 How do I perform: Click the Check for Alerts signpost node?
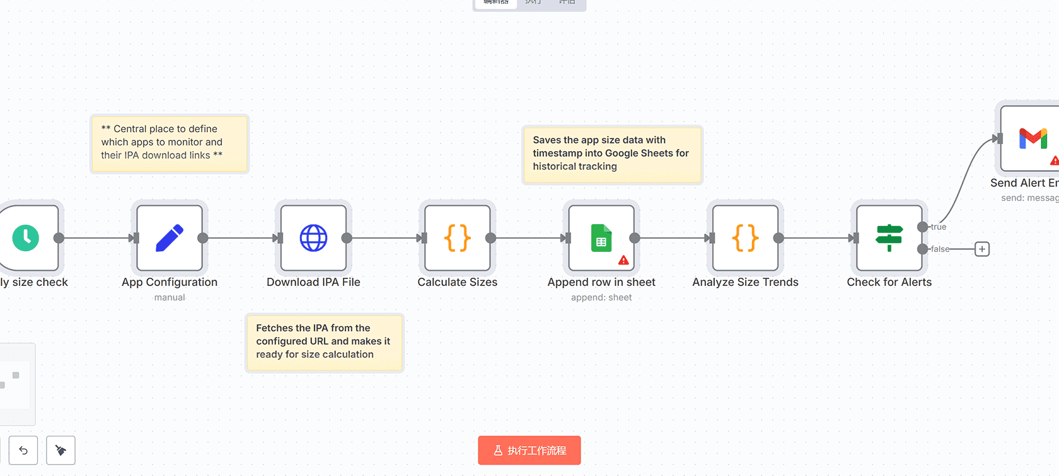click(x=889, y=238)
